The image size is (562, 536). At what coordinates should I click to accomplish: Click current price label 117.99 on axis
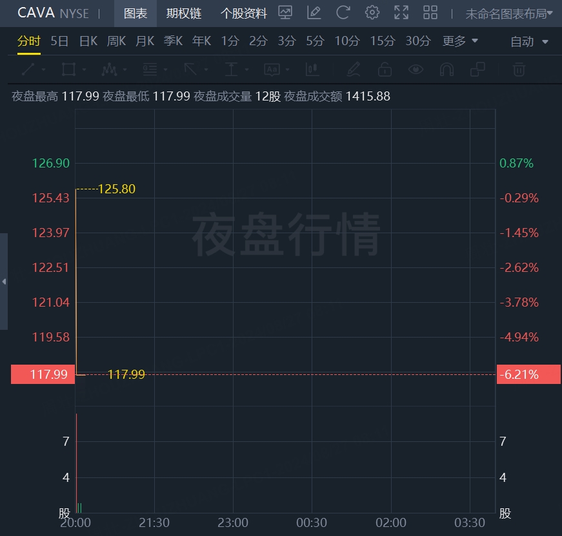point(43,374)
